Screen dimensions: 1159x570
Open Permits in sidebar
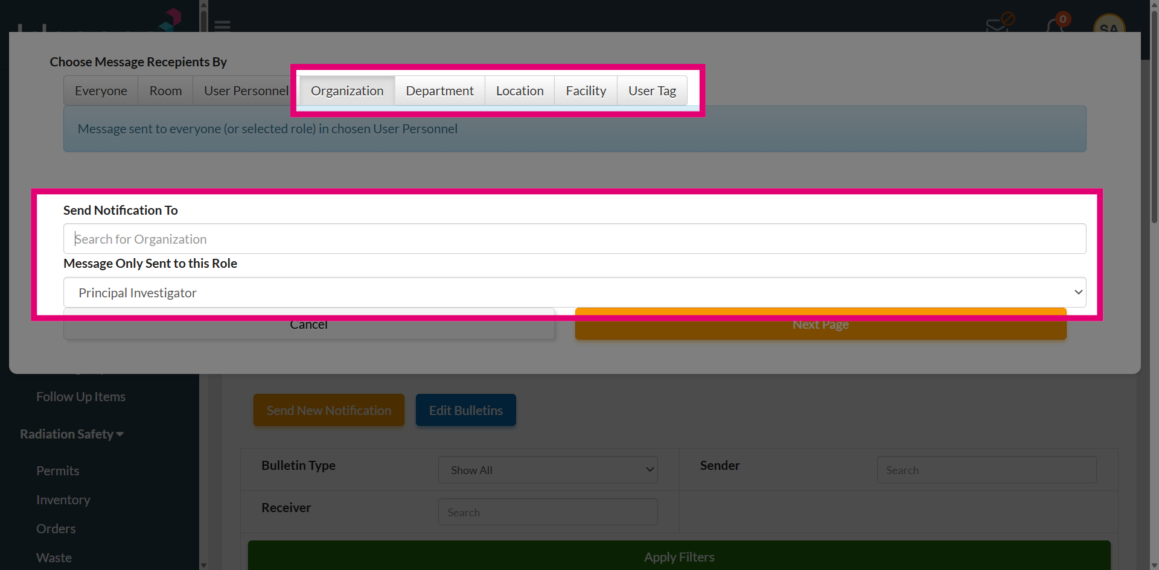coord(58,471)
